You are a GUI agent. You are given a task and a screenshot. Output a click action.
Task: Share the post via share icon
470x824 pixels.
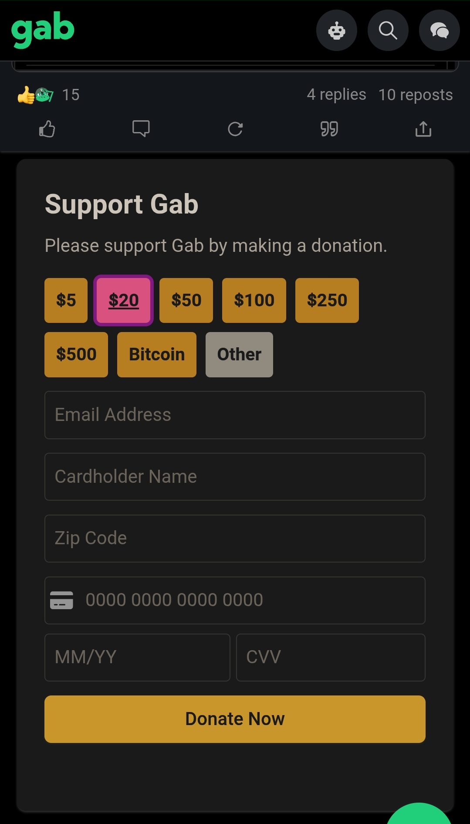click(x=423, y=129)
